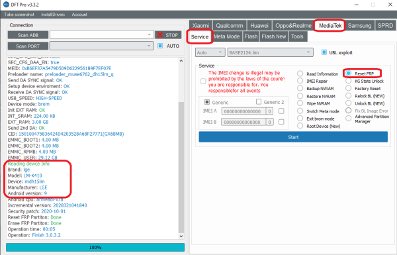The width and height of the screenshot is (397, 255).
Task: Toggle the AUTO checkbox
Action: [160, 46]
